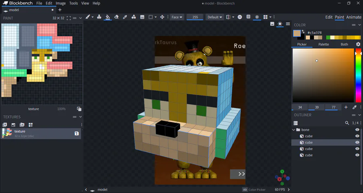Select the texture entry in Textures list
This screenshot has width=363, height=193.
(41, 133)
